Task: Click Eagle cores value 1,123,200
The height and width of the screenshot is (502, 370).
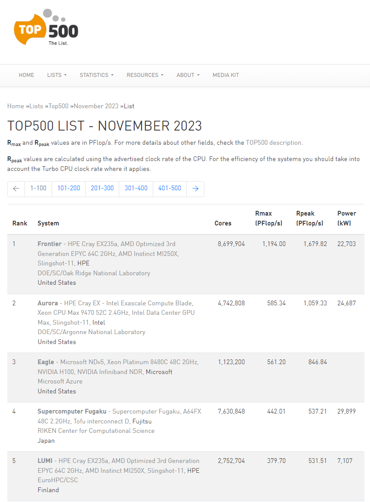Action: (x=231, y=362)
